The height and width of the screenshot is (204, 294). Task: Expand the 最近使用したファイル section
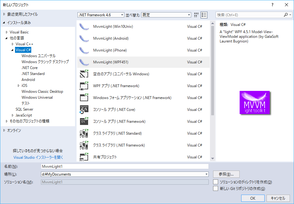point(4,14)
